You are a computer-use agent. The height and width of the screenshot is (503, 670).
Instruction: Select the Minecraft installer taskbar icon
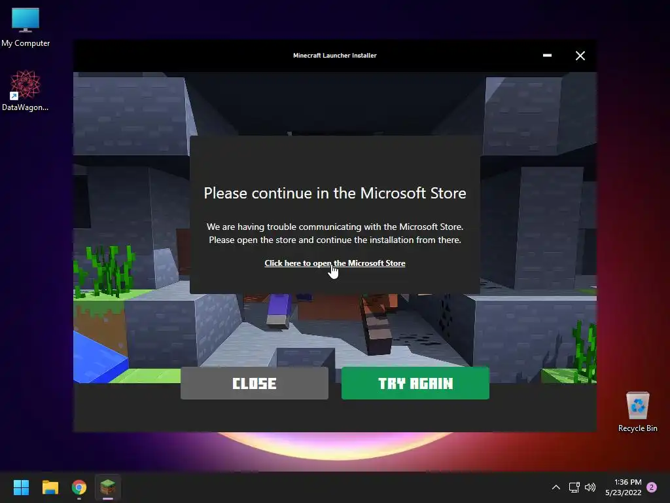click(108, 487)
